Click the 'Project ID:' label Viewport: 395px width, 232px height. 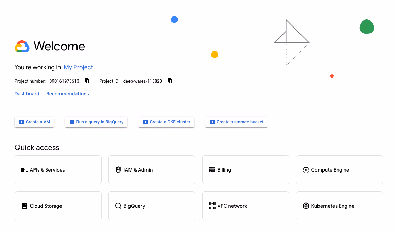[109, 81]
